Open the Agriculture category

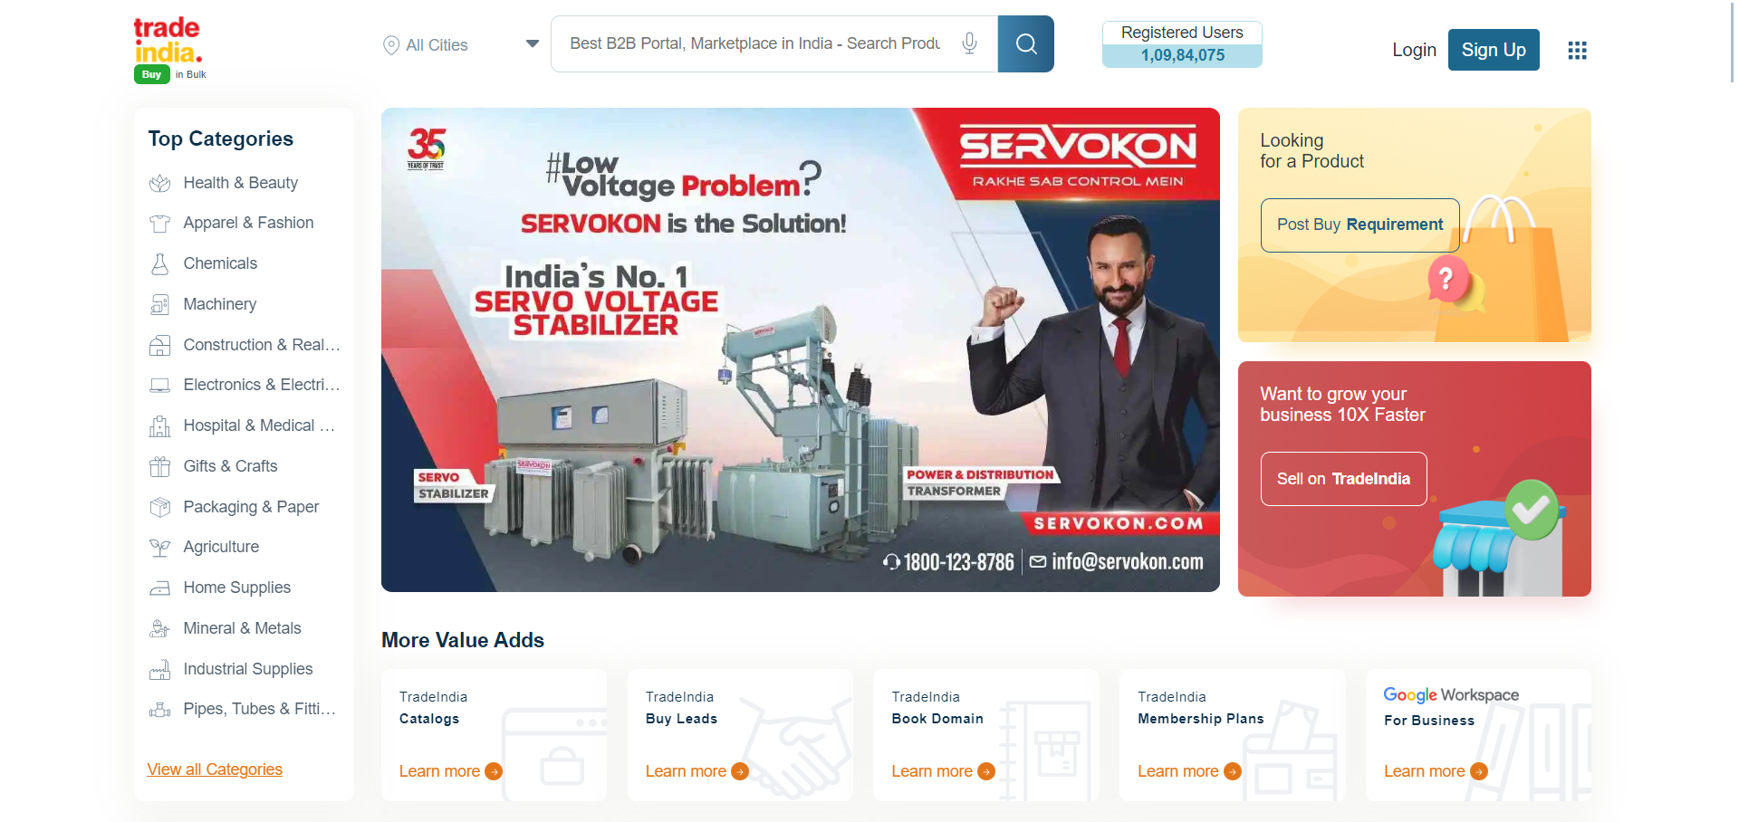pos(221,547)
